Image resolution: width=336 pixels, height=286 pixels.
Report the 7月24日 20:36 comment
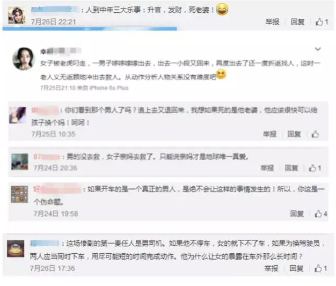click(267, 168)
